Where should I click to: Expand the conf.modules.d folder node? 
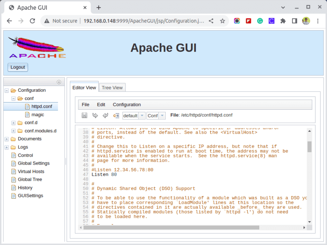(x=13, y=131)
